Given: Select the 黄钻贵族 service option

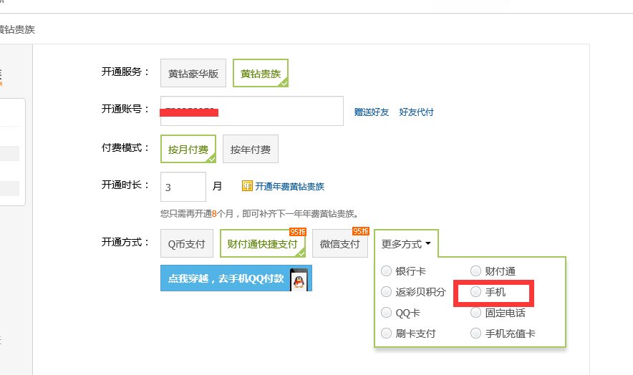Looking at the screenshot, I should 261,73.
